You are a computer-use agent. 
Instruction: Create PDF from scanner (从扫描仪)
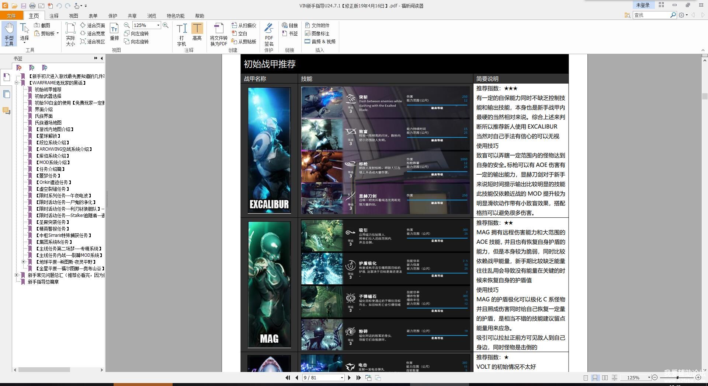tap(244, 25)
